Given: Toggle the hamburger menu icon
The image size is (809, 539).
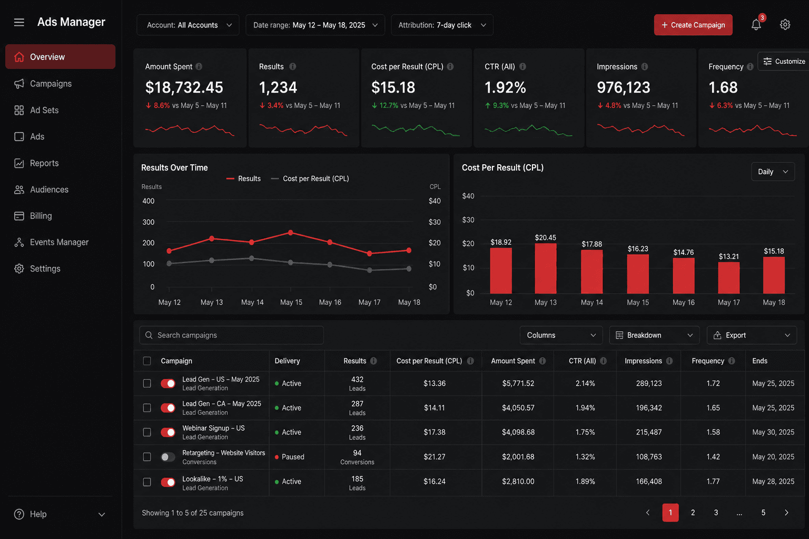Looking at the screenshot, I should click(x=19, y=22).
